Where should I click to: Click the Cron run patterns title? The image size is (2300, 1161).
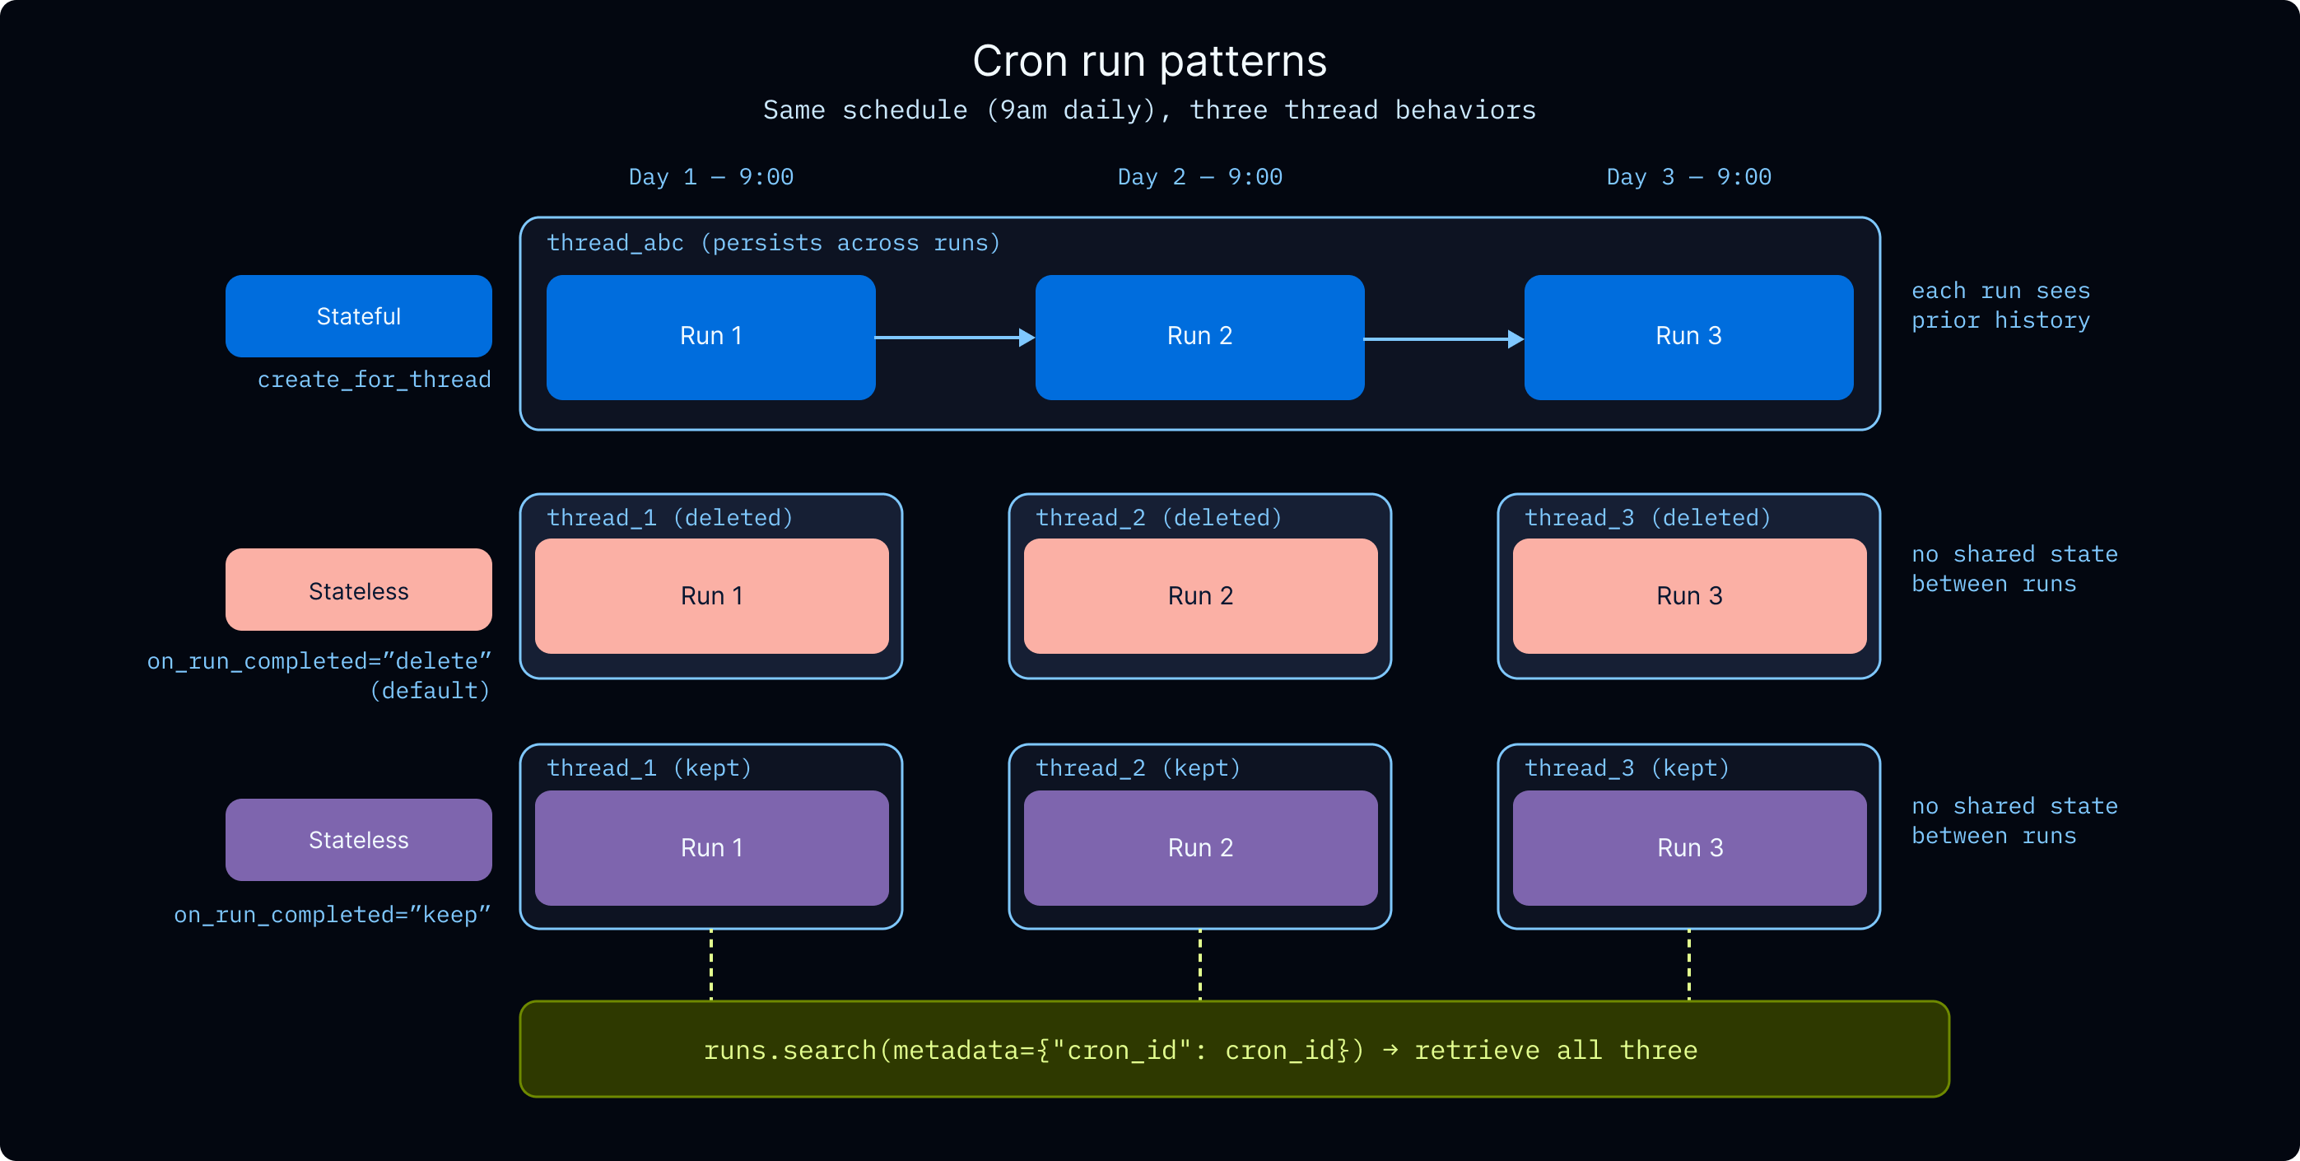click(x=1149, y=62)
